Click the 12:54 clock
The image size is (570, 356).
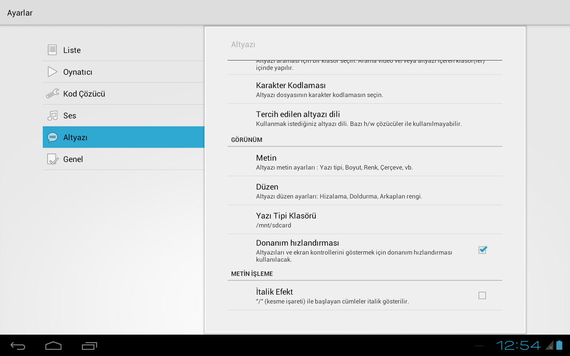[x=518, y=345]
